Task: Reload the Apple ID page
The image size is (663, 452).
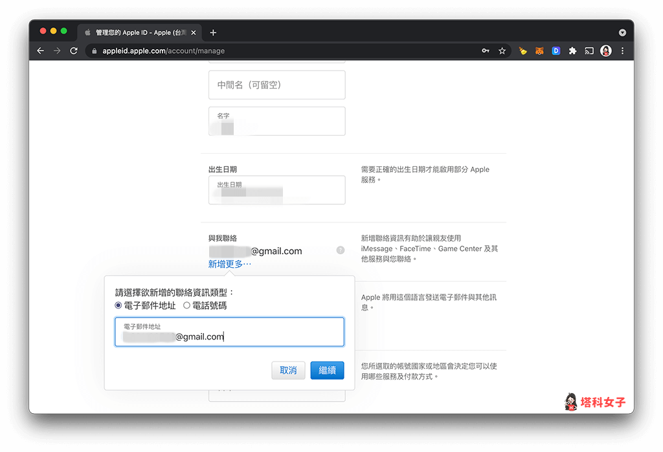Action: coord(74,50)
